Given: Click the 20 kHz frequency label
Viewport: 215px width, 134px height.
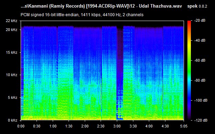Looking at the screenshot, I should pos(11,30).
